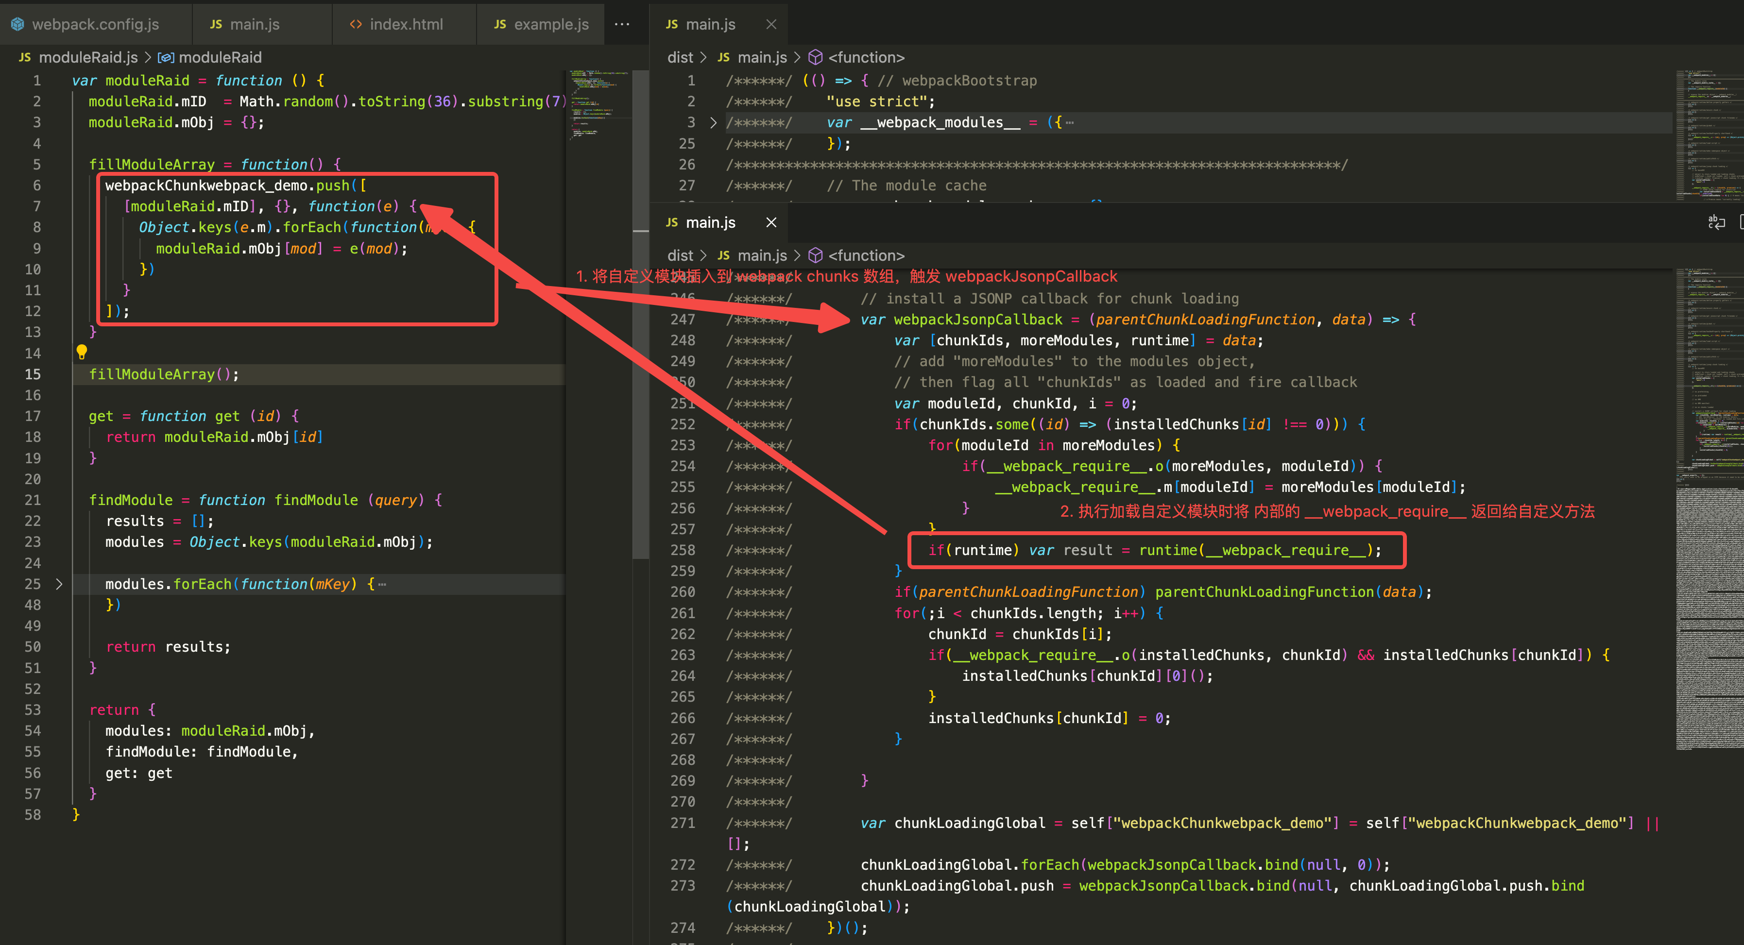1744x945 pixels.
Task: Open code actions with the yellow lightbulb
Action: (81, 352)
